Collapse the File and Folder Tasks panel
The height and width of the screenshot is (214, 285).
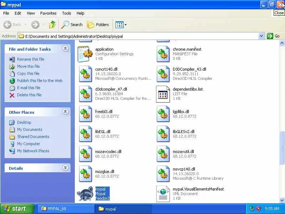pos(66,49)
